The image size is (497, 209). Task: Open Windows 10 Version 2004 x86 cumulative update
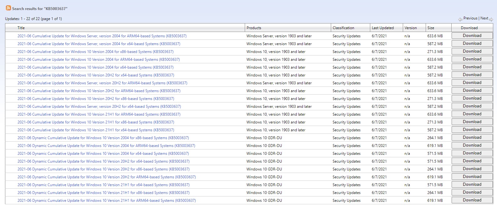(x=95, y=52)
